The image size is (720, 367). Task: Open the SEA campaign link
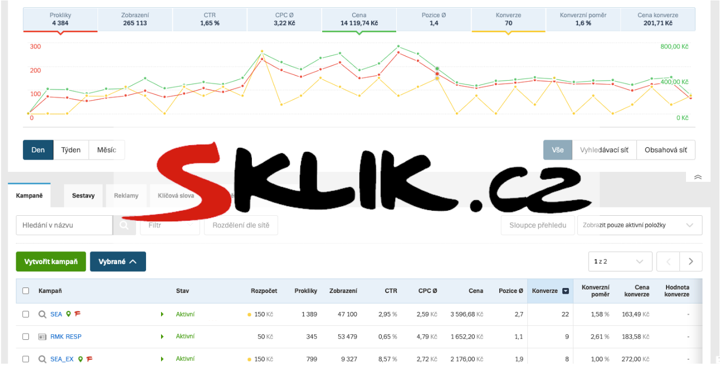point(56,314)
